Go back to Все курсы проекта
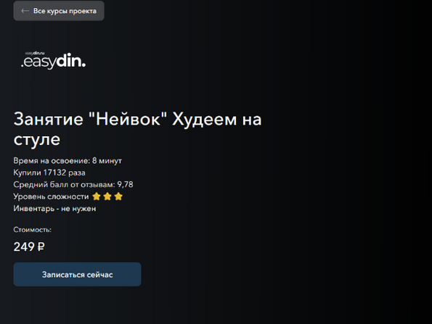The height and width of the screenshot is (324, 432). pos(59,11)
